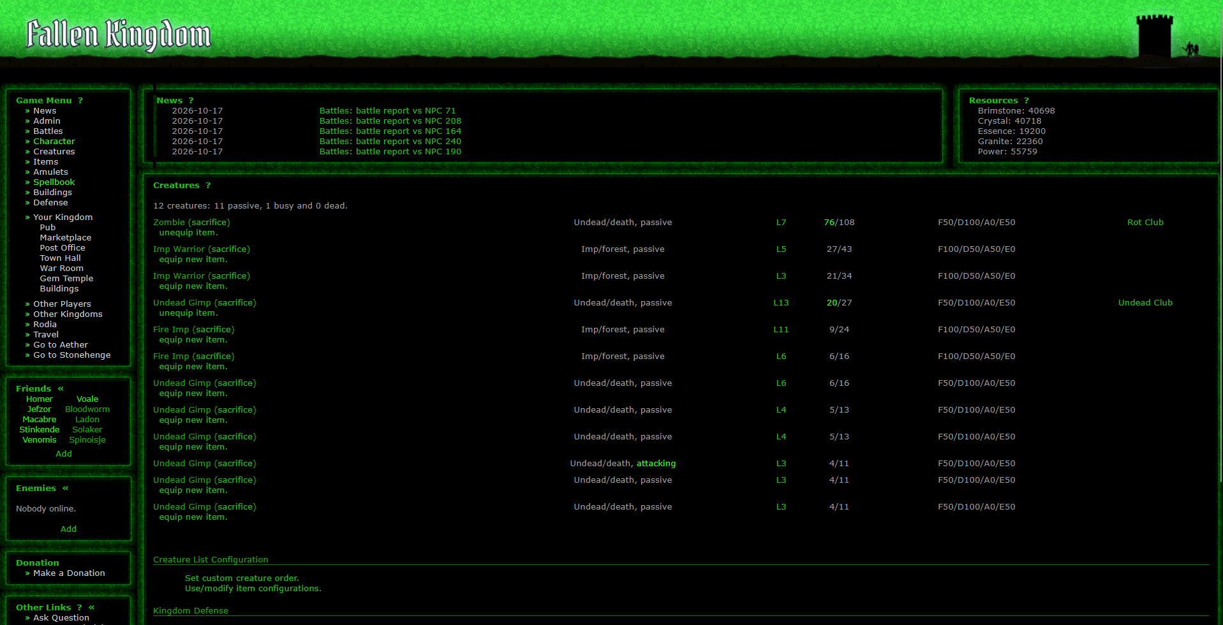Screen dimensions: 1223x625
Task: Make a Donation link
Action: click(69, 573)
